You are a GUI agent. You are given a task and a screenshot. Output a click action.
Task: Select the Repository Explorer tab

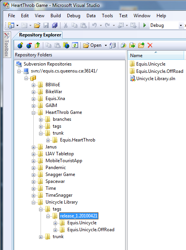point(40,35)
